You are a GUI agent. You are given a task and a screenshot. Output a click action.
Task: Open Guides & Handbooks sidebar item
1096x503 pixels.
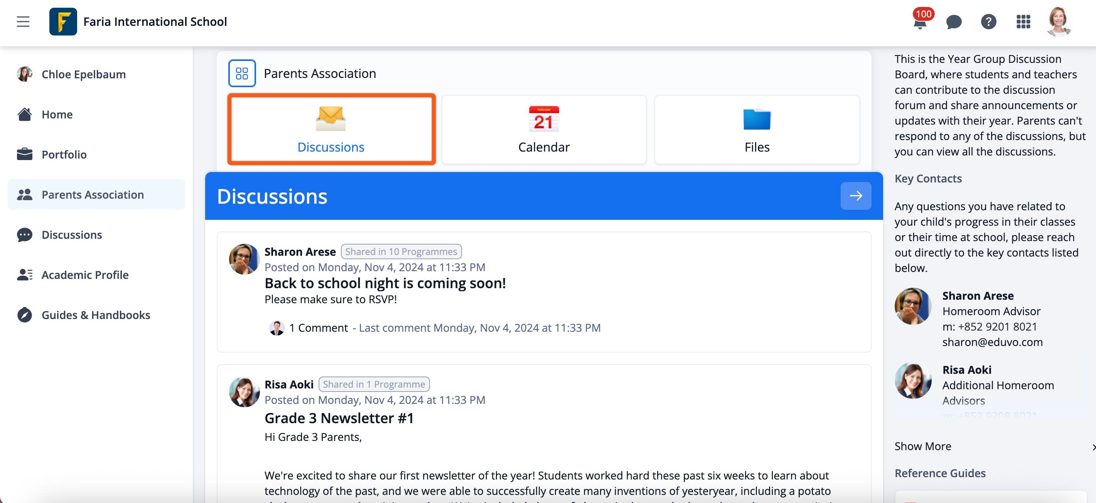coord(96,314)
